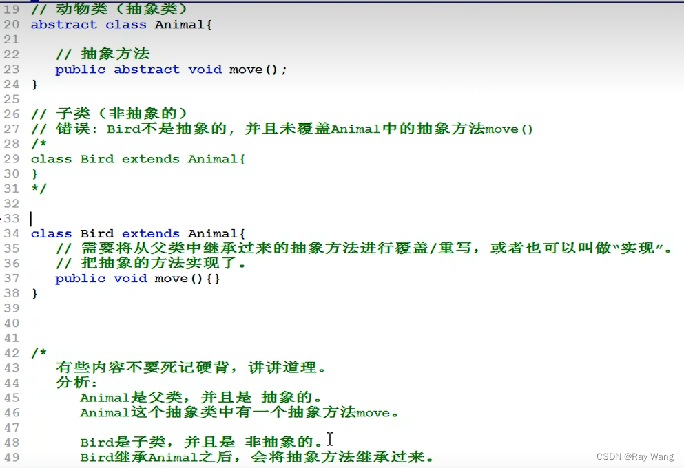Click line number 49 in the gutter

[12, 457]
